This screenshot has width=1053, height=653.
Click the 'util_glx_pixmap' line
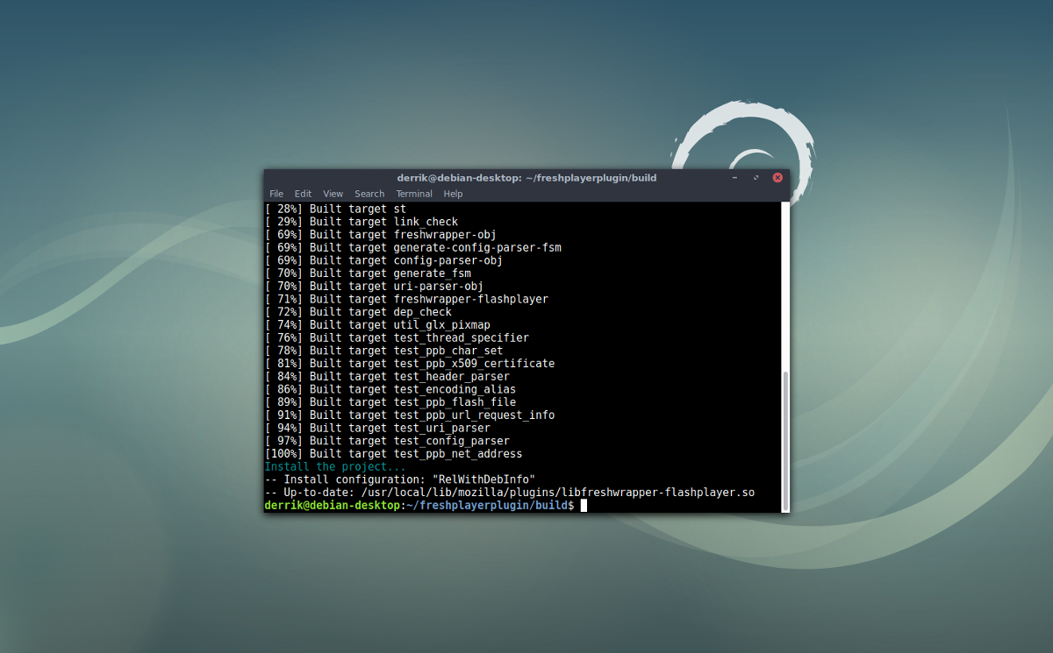pos(377,325)
